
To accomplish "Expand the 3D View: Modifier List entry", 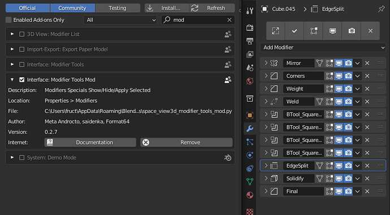I will [x=12, y=34].
